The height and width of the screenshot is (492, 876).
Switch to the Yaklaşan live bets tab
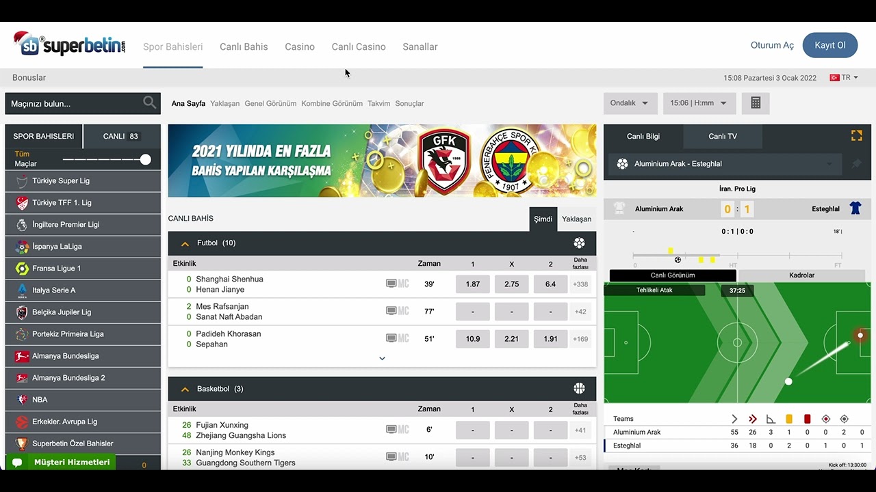click(576, 219)
